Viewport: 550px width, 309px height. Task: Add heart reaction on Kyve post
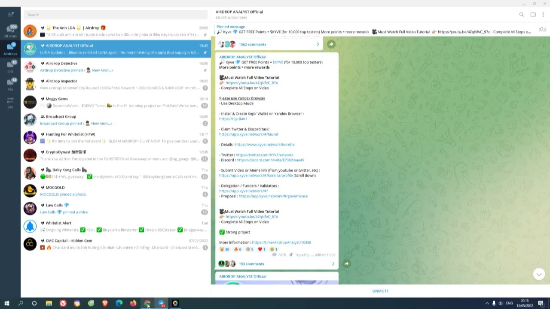tap(261, 249)
